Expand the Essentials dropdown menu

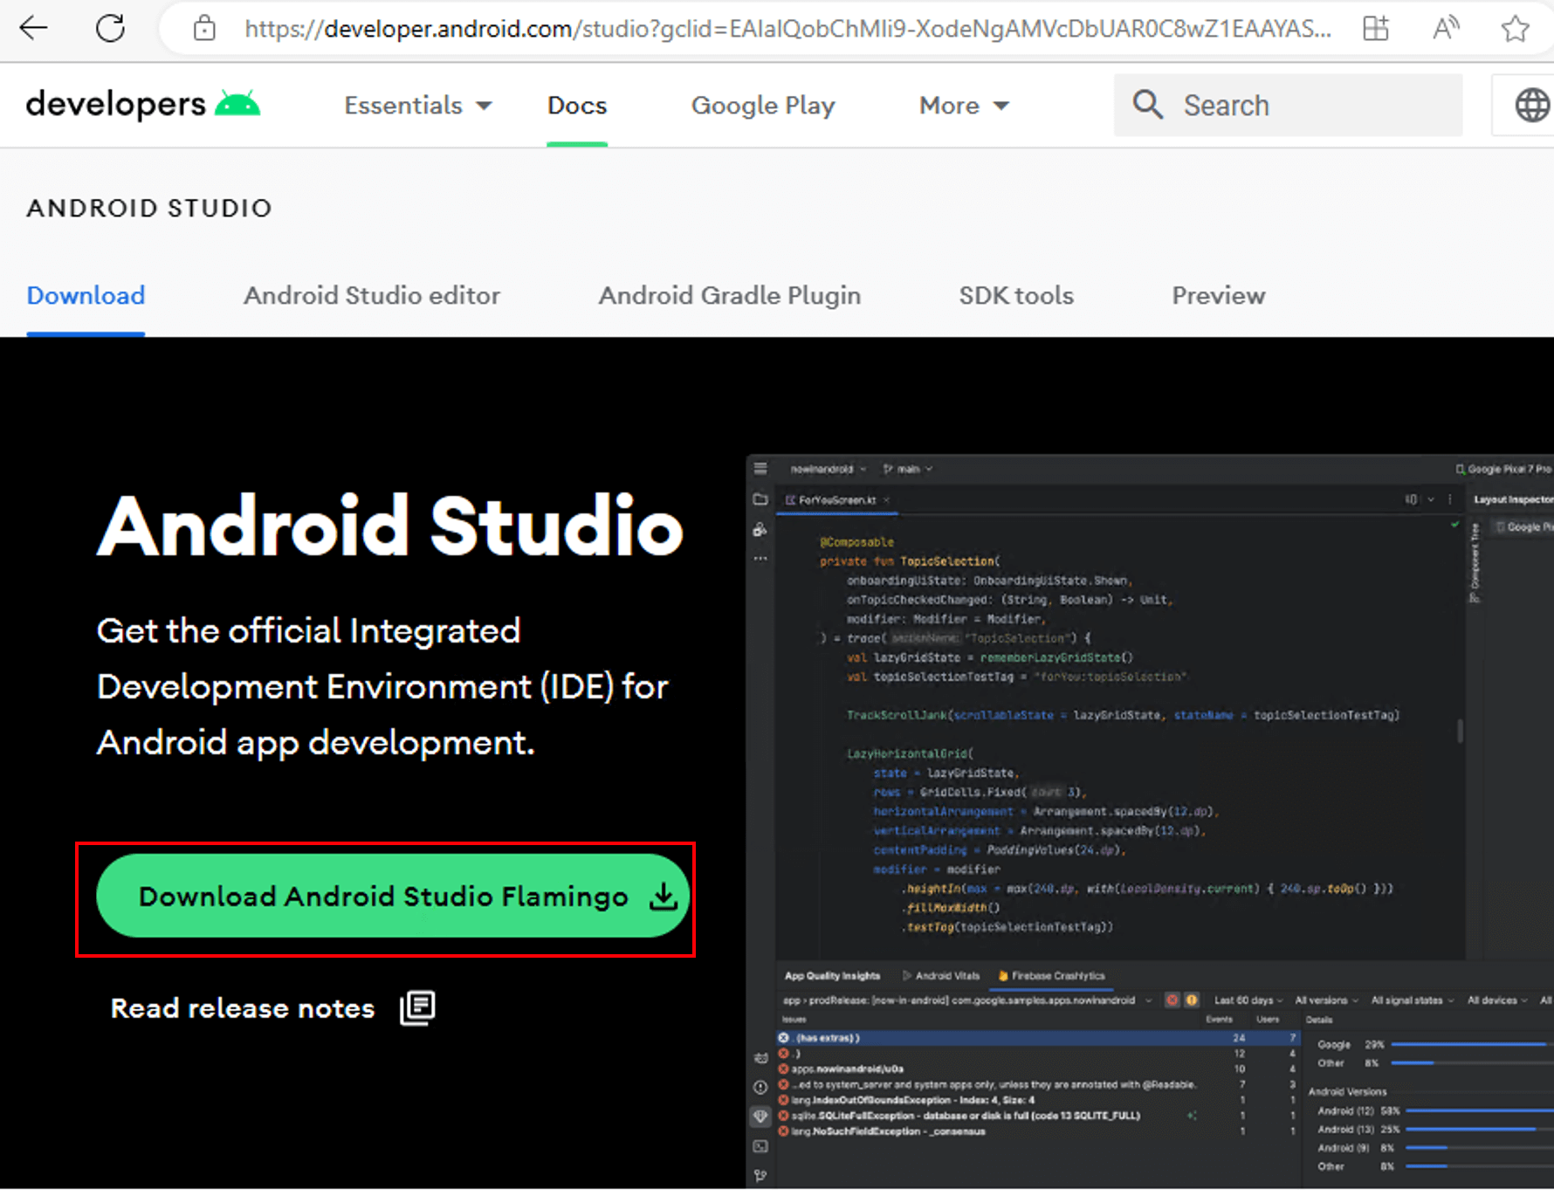pos(418,106)
